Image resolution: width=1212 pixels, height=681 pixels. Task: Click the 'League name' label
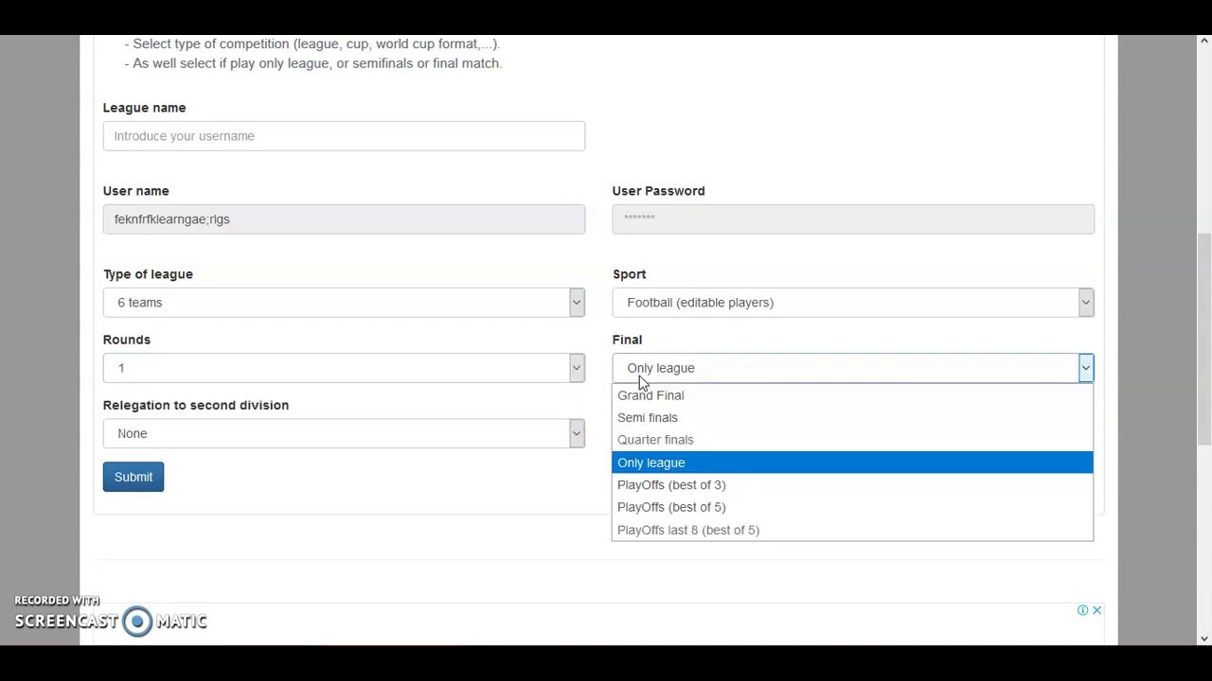(144, 108)
